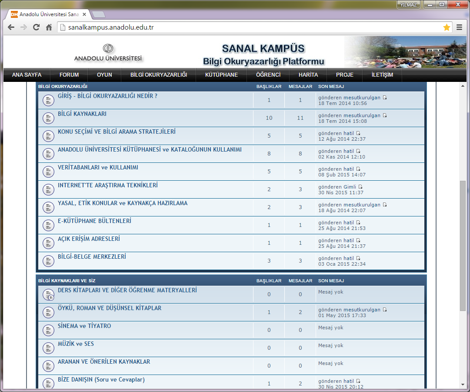Screen dimensions: 470x392
Task: Click latest-post icon next to Gimli
Action: pyautogui.click(x=360, y=187)
